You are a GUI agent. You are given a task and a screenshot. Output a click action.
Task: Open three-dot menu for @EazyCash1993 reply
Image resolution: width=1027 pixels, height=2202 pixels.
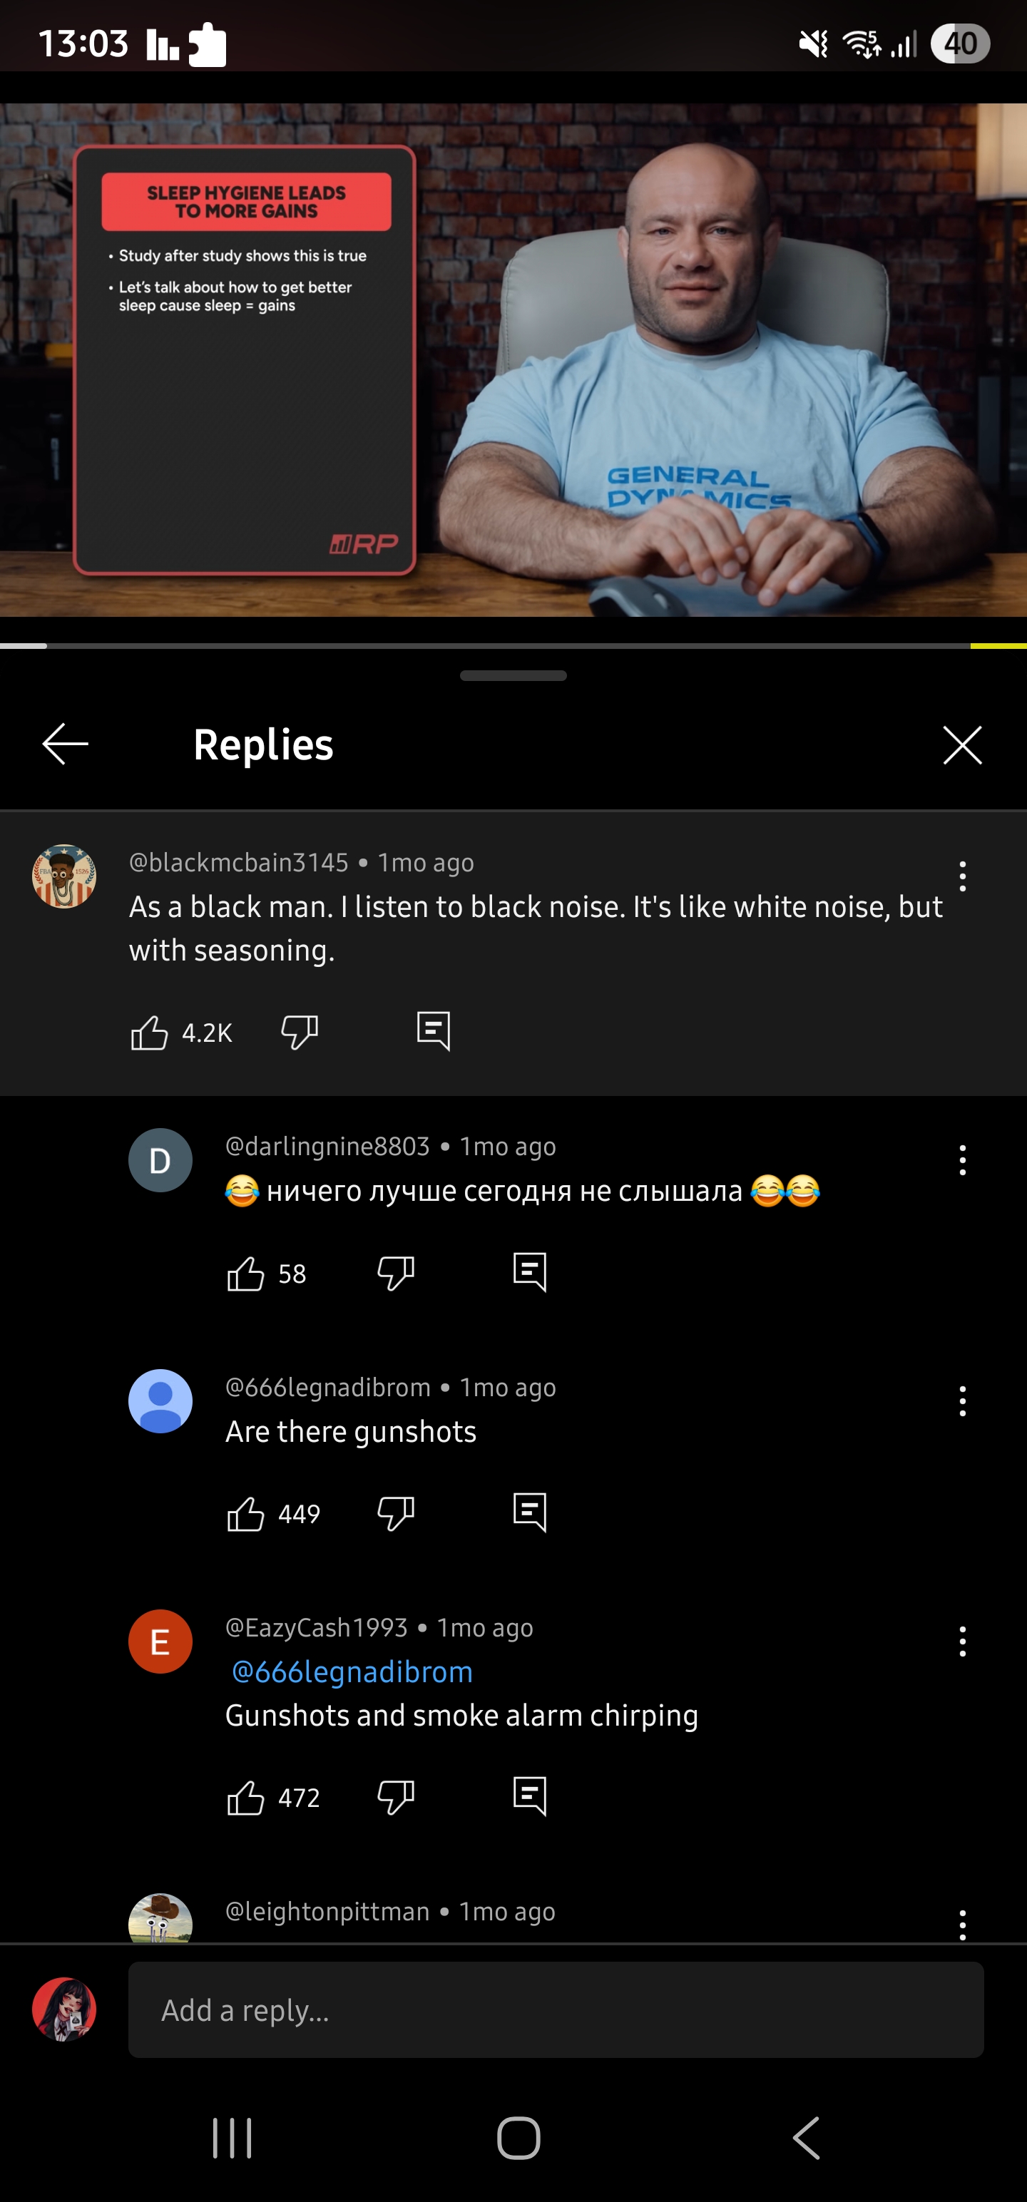pos(963,1642)
